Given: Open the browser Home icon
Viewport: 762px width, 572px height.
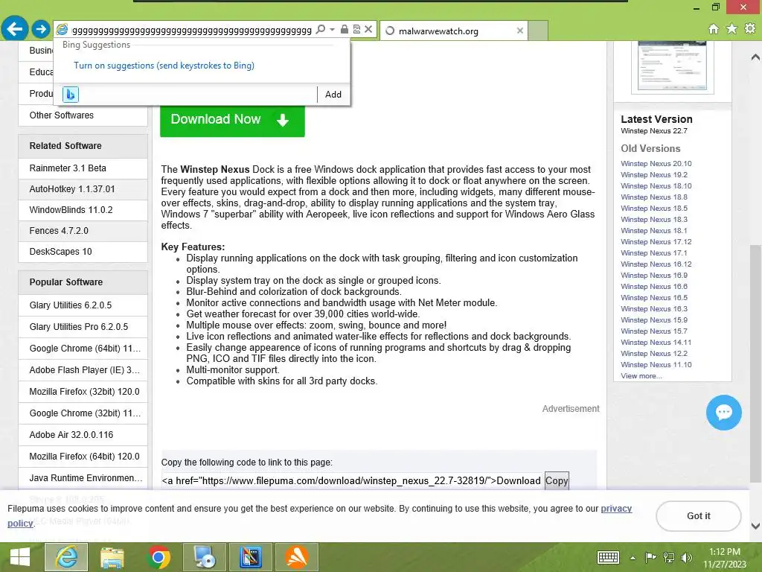Looking at the screenshot, I should (x=714, y=29).
